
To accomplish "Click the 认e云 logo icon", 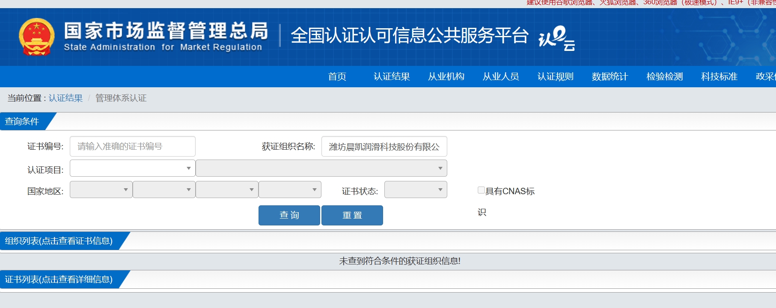I will [556, 38].
